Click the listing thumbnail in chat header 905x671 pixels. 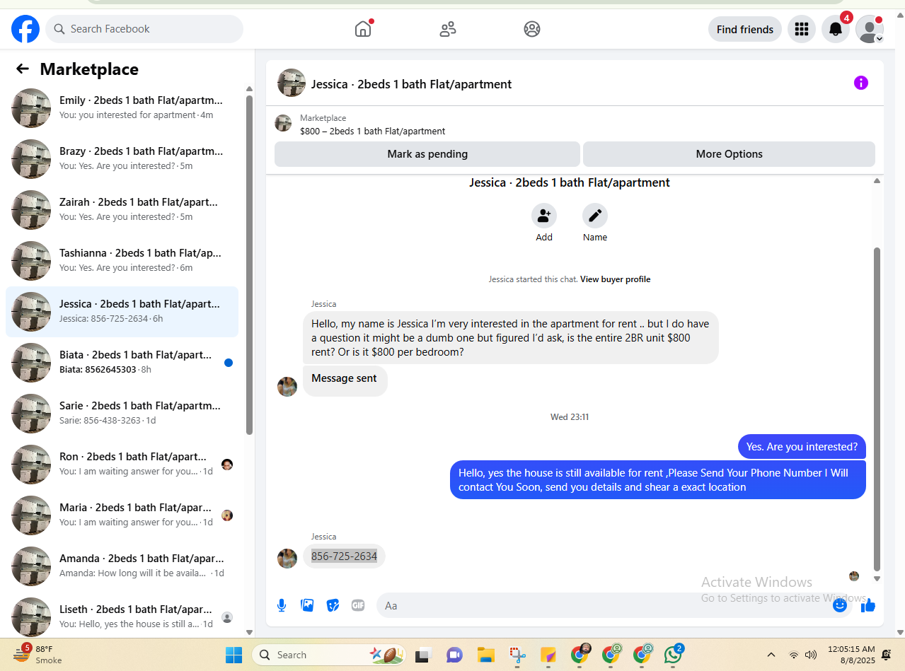pos(292,83)
